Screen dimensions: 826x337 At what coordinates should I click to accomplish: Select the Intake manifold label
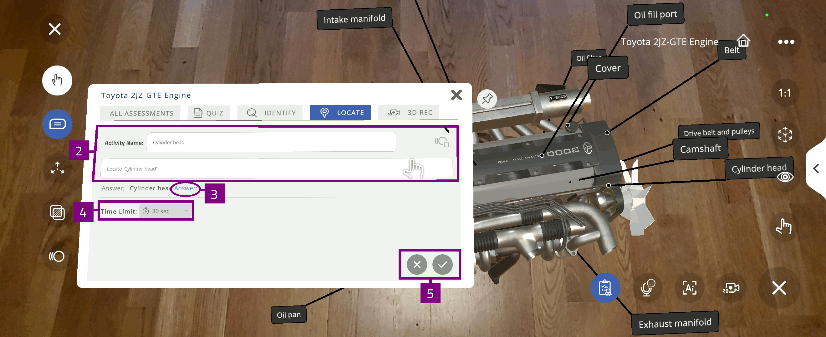[x=354, y=19]
